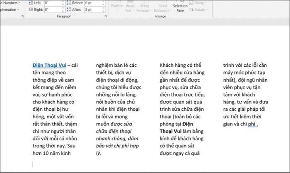Image resolution: width=290 pixels, height=173 pixels.
Task: Open the Bring Forward dropdown
Action: 144,7
